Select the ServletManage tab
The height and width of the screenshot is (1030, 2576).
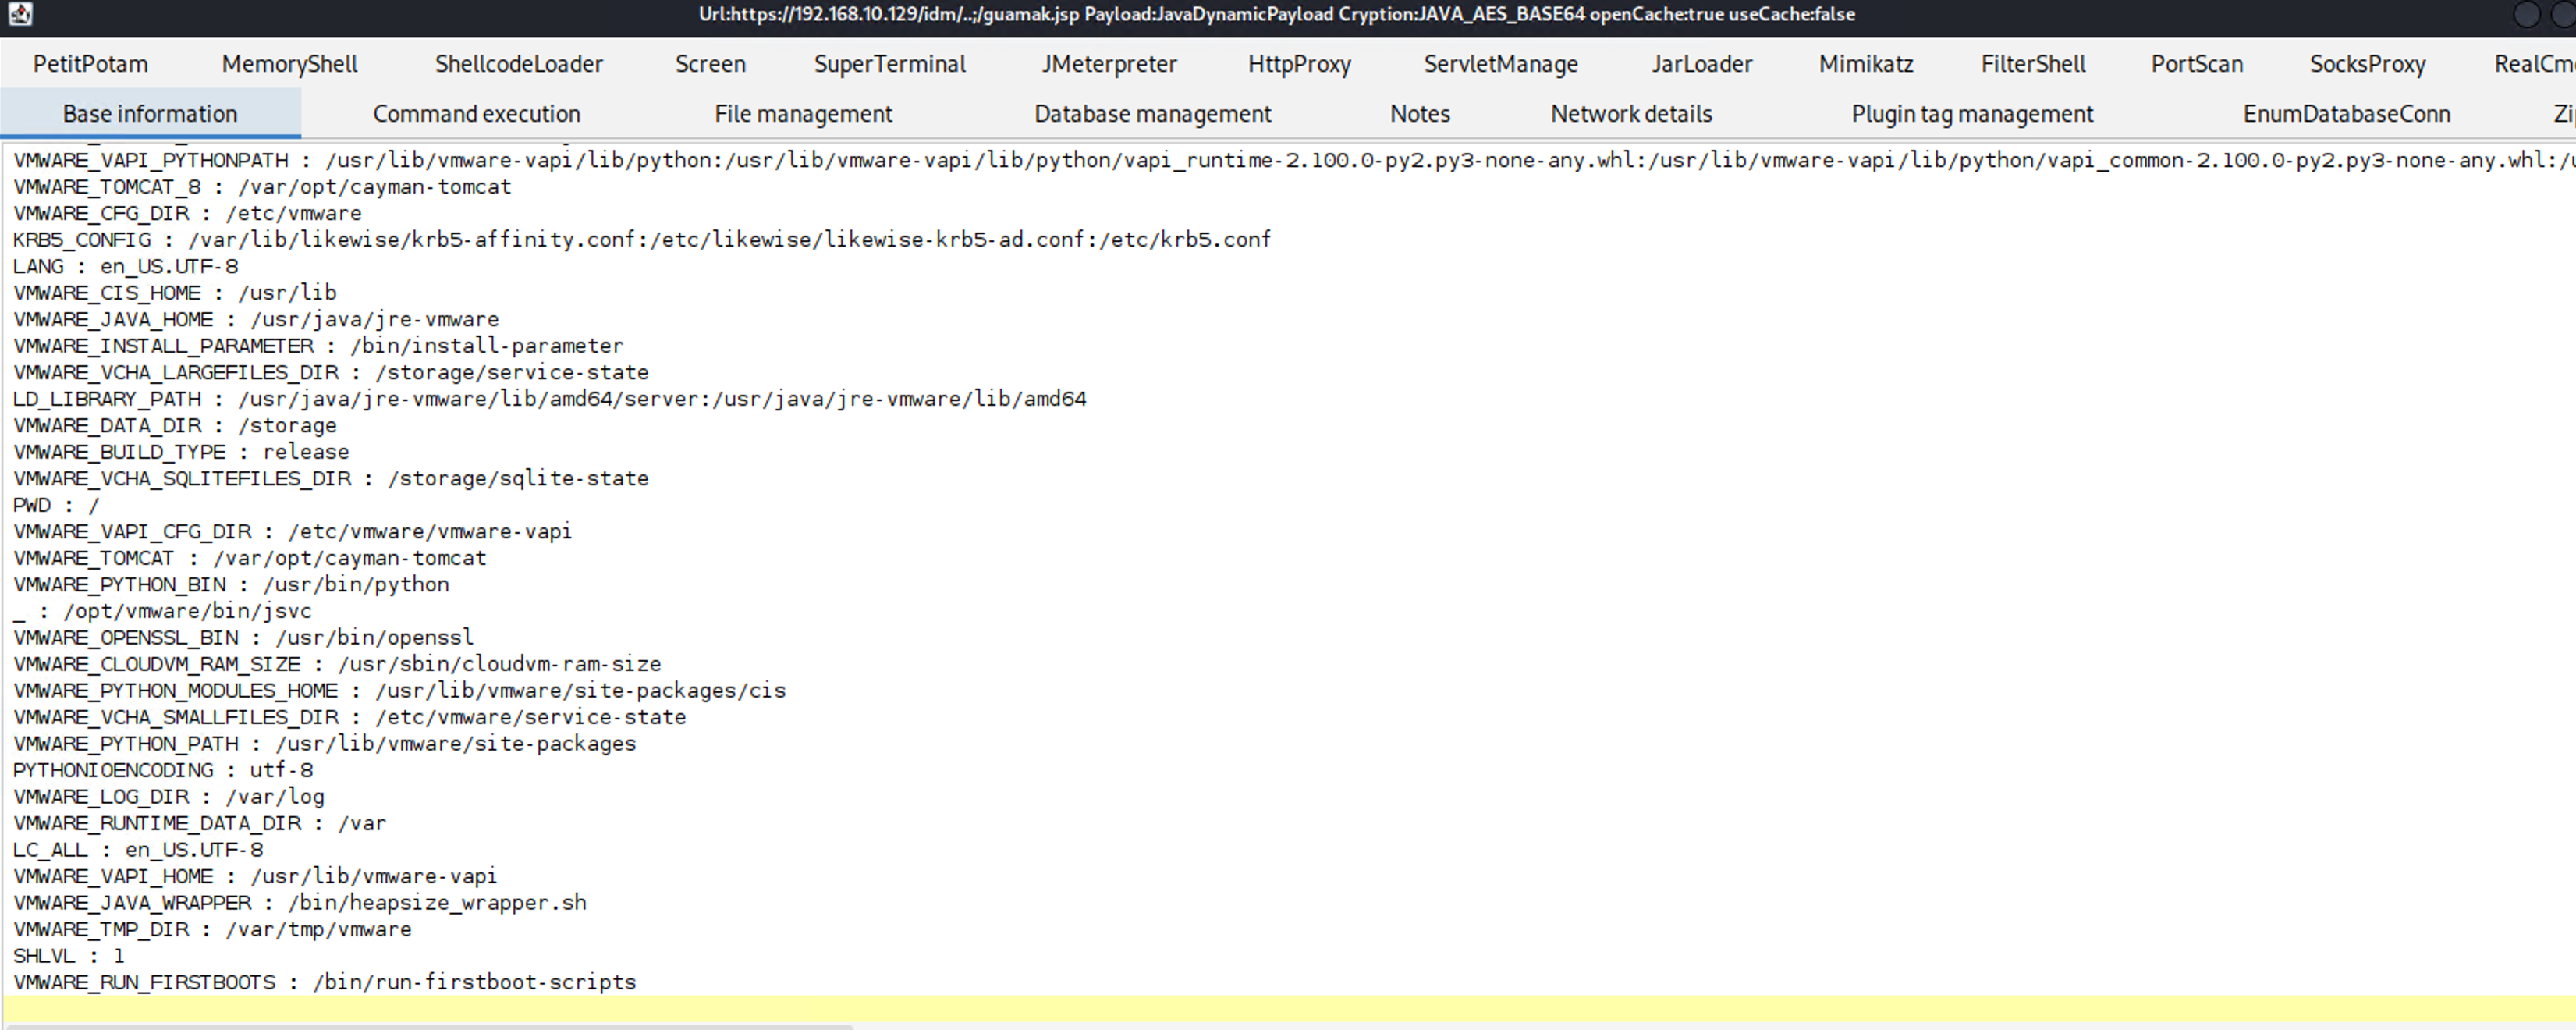[1500, 64]
